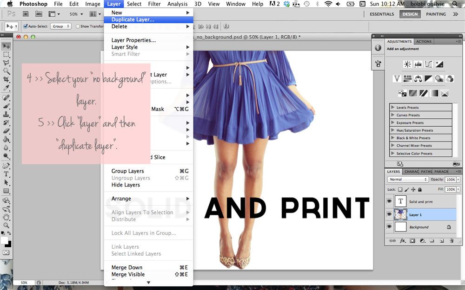Click the add layer style fx icon
The width and height of the screenshot is (465, 290).
pos(403,241)
